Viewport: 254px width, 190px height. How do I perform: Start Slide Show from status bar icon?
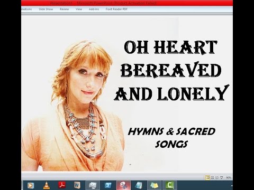pos(222,178)
